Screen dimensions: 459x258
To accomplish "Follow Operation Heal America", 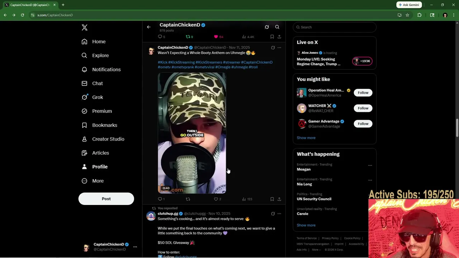I will coord(363,93).
